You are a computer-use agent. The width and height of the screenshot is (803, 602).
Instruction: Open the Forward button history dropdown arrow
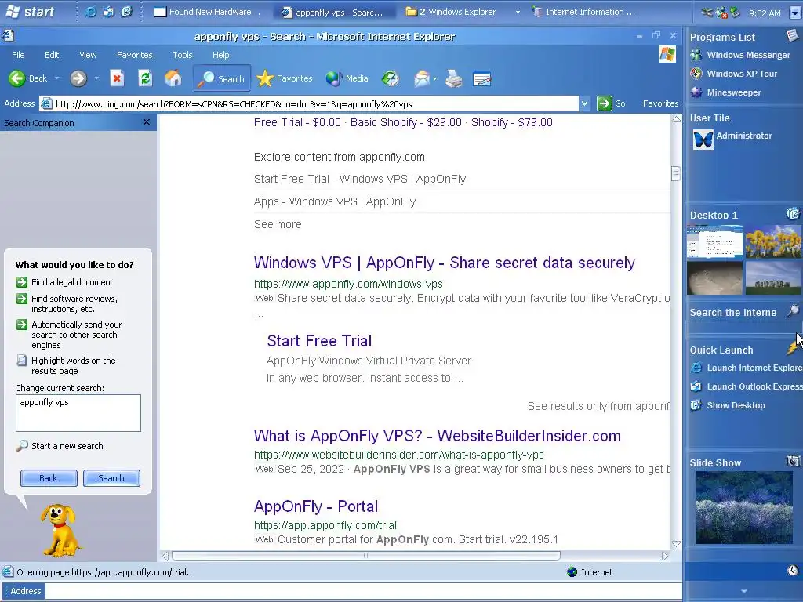click(x=96, y=78)
